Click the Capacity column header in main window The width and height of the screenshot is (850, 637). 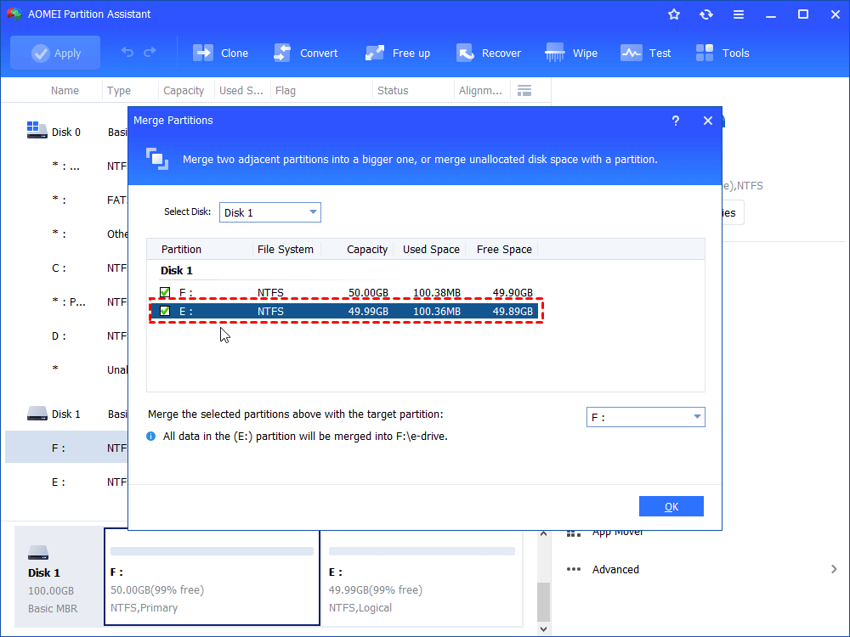click(x=184, y=91)
